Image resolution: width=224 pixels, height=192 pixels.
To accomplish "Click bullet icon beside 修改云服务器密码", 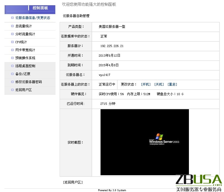I will [12, 82].
